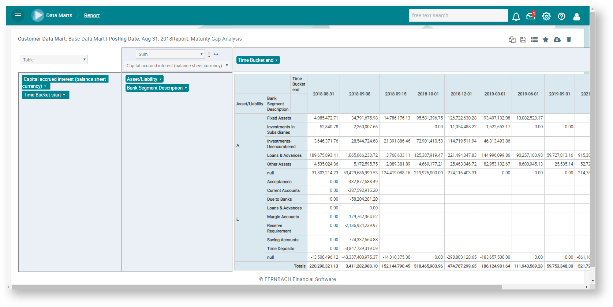Toggle horizontal sort order arrow
The width and height of the screenshot is (613, 307).
click(216, 54)
